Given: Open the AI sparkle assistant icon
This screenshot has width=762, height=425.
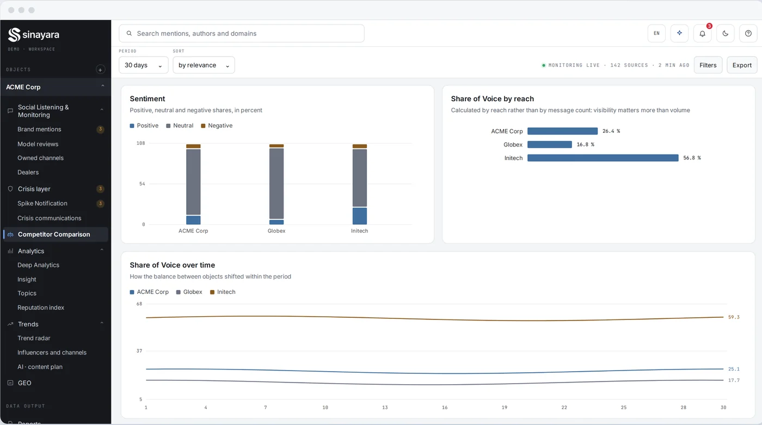Looking at the screenshot, I should 679,33.
